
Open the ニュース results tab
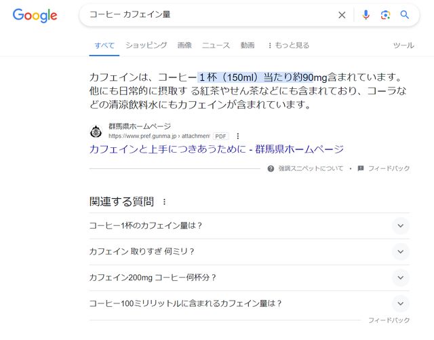(x=216, y=45)
